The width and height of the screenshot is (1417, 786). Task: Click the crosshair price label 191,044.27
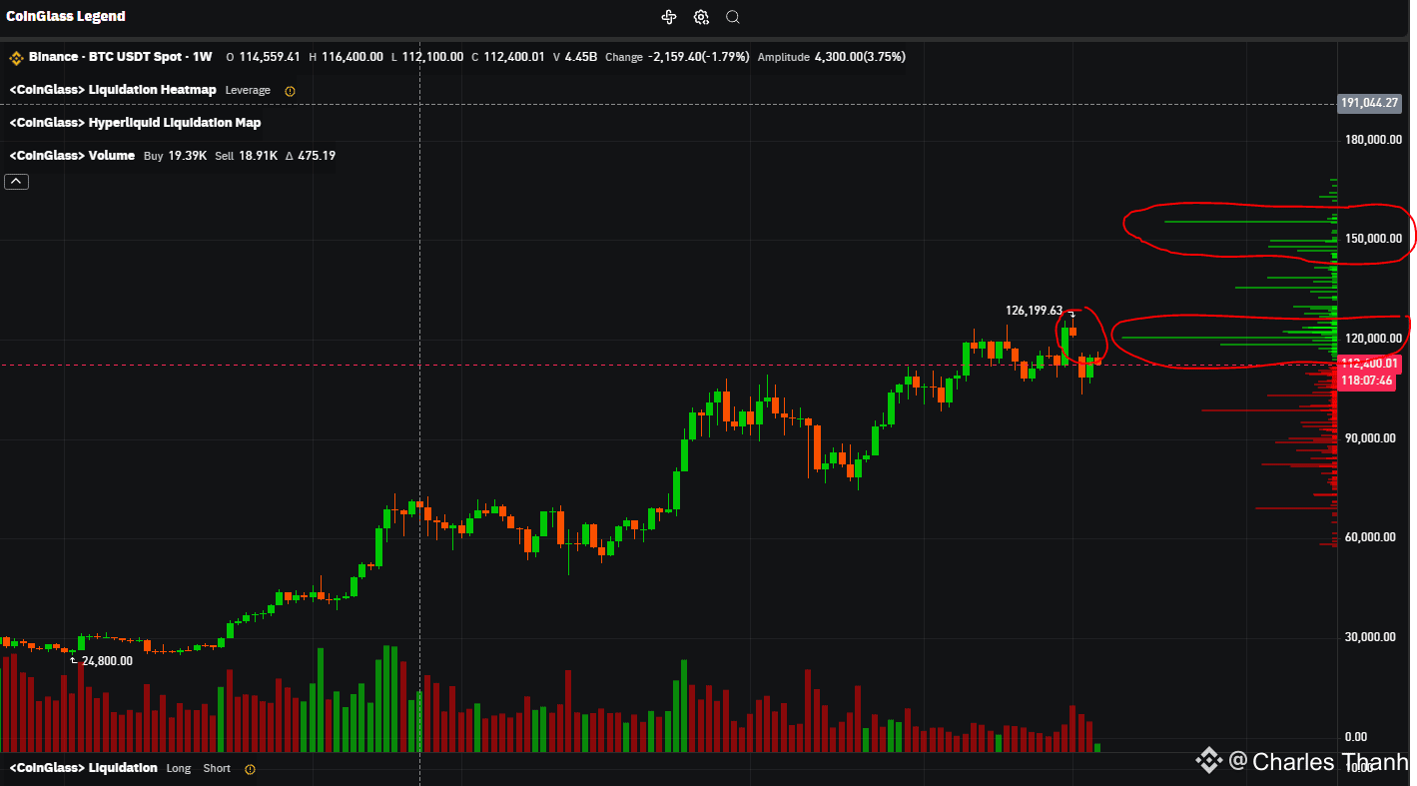point(1370,103)
